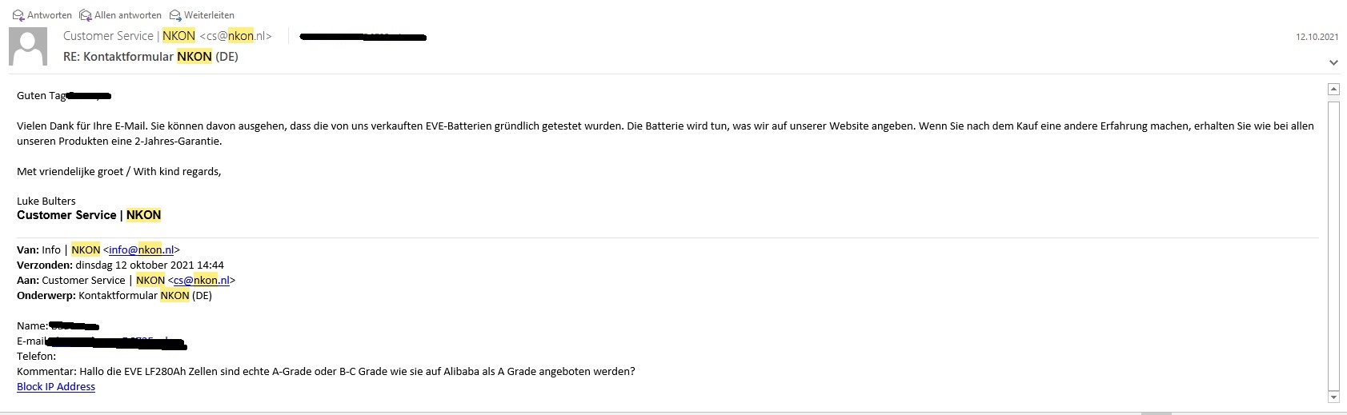
Task: Click the Allen antworten reply-all icon
Action: click(85, 15)
